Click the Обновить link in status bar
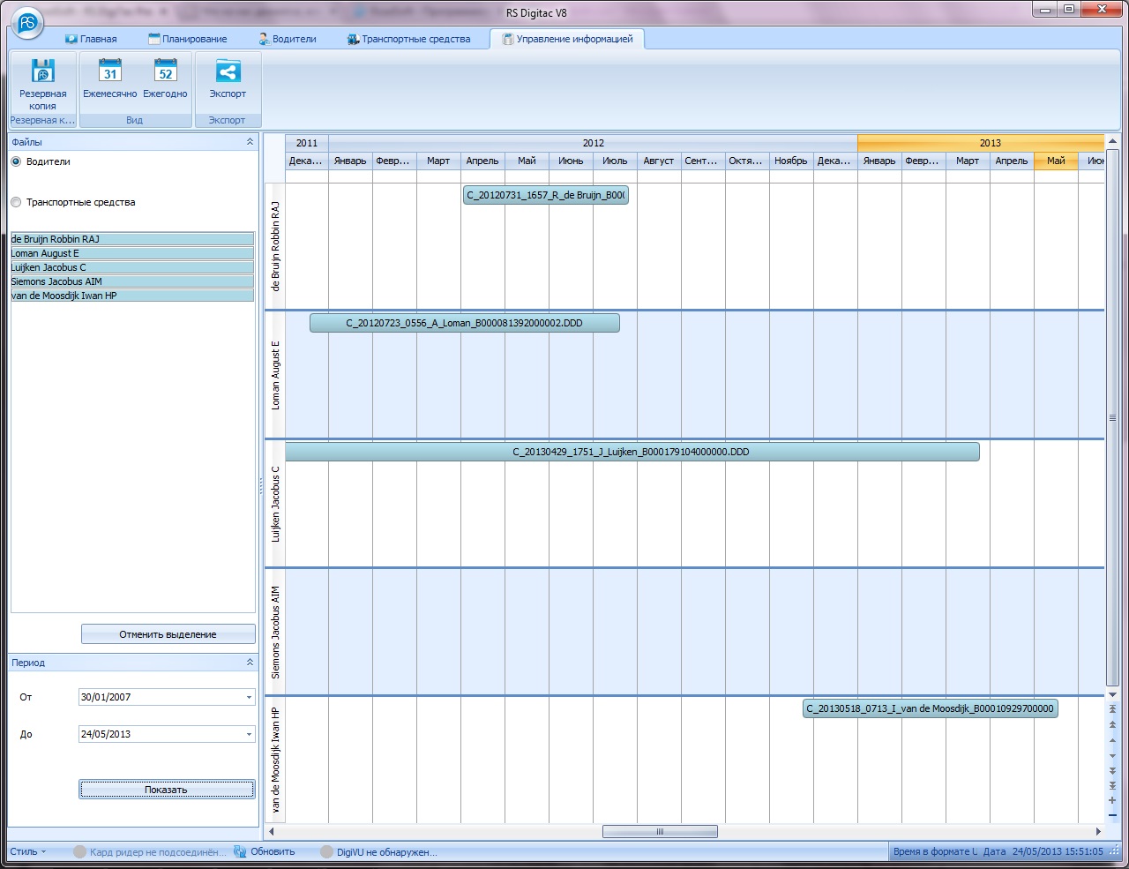1129x869 pixels. (273, 852)
